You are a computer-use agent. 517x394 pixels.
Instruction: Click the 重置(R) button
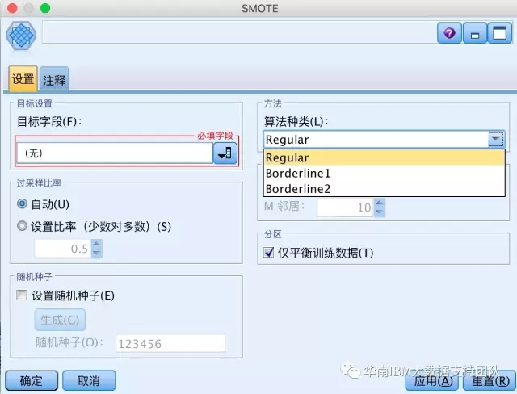coord(490,381)
